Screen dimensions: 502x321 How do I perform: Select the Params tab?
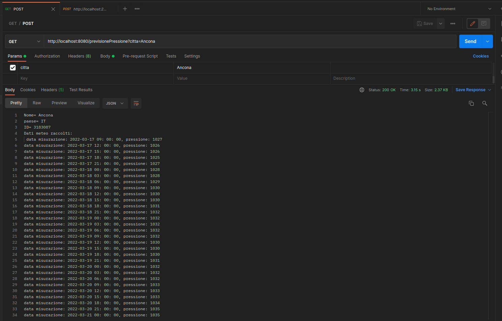(x=17, y=56)
